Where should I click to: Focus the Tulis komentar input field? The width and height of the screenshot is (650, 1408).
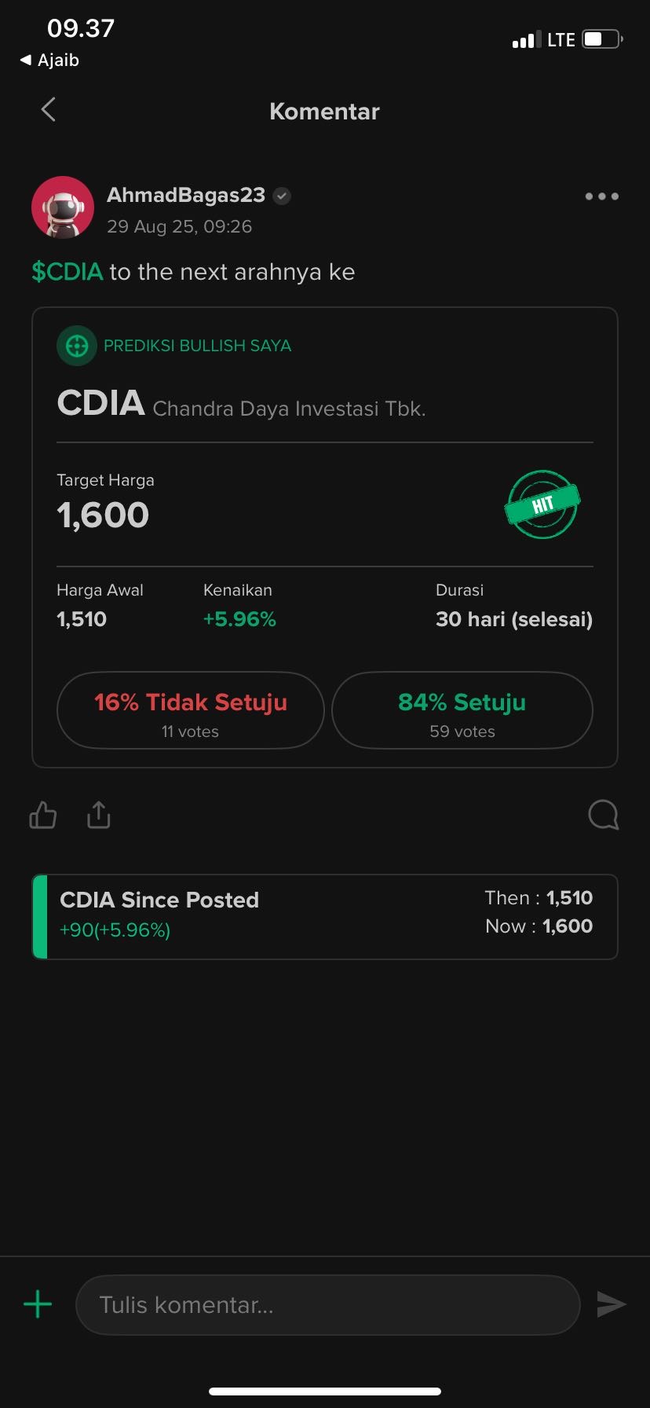327,1305
